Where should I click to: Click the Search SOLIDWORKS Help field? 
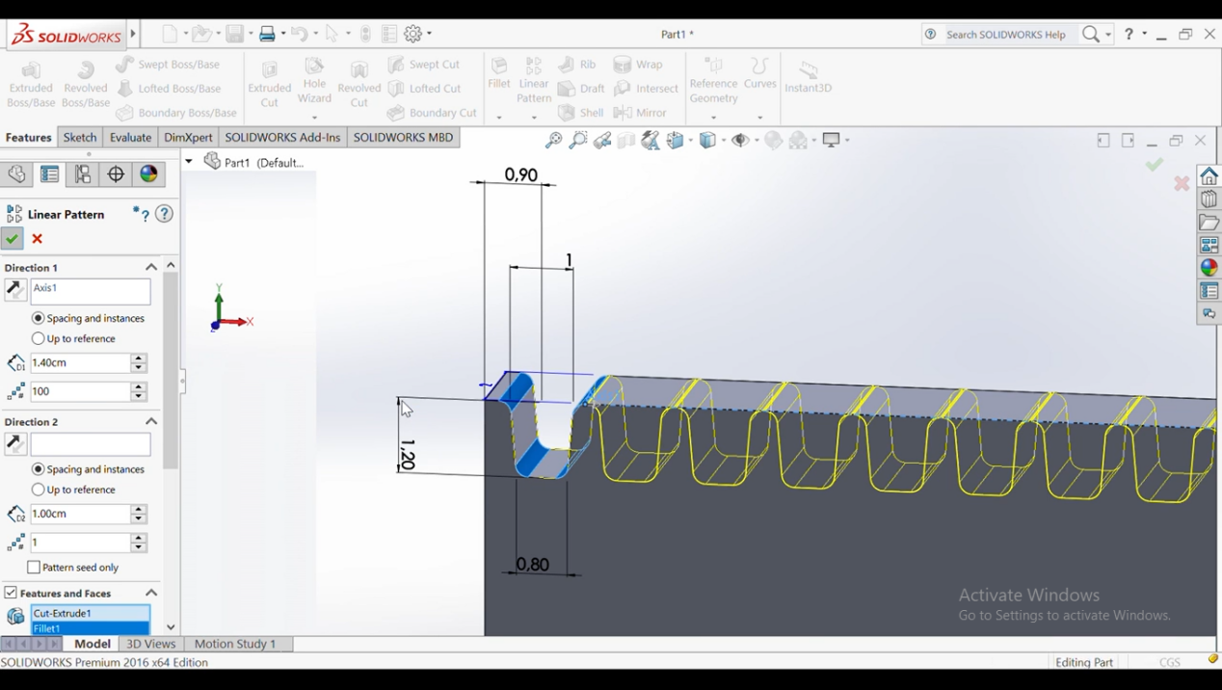1007,34
